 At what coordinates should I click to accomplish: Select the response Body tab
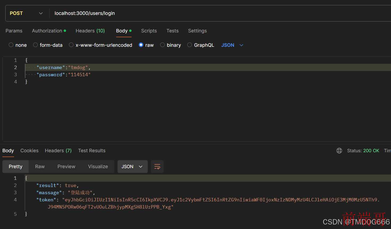pos(8,151)
